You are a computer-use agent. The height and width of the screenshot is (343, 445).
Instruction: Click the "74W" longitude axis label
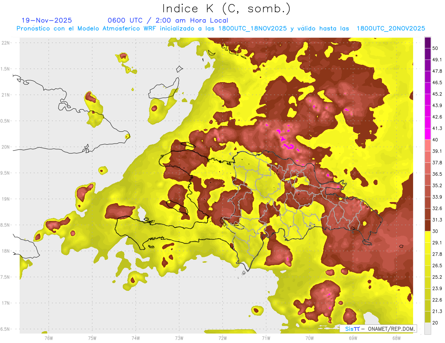point(136,338)
